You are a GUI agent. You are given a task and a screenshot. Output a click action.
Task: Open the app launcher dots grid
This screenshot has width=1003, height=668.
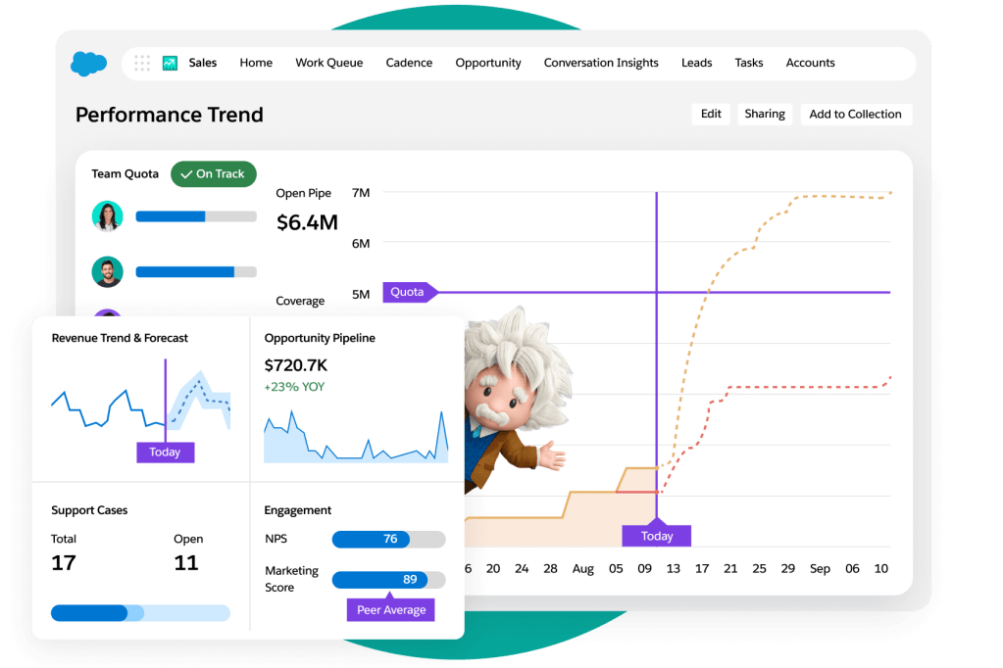[x=142, y=63]
